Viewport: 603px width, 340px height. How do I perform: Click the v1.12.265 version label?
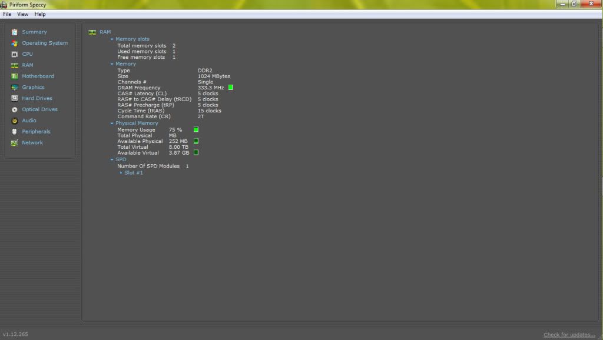[x=15, y=334]
